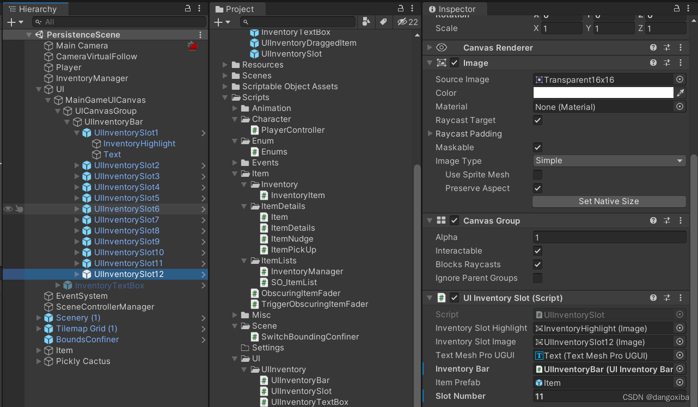Open Image component presets
Screen dimensions: 698x407
pos(667,63)
